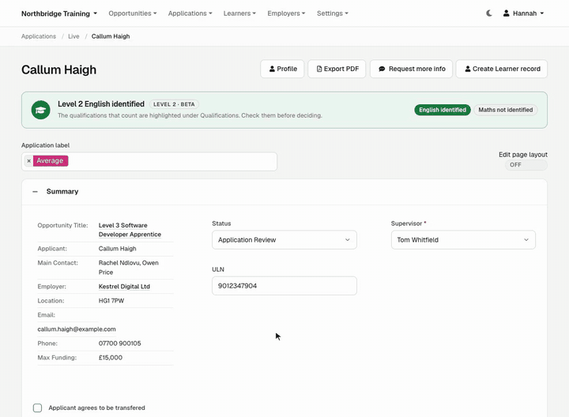Image resolution: width=569 pixels, height=417 pixels.
Task: Click the Max Funding value £15,000
Action: click(x=111, y=358)
